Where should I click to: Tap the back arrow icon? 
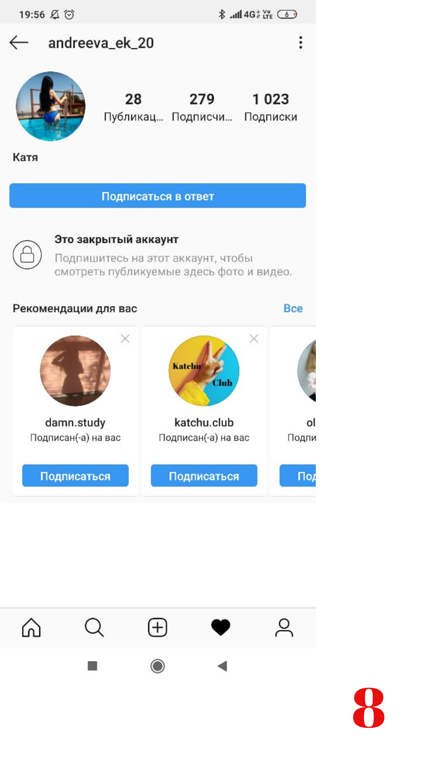(x=19, y=42)
